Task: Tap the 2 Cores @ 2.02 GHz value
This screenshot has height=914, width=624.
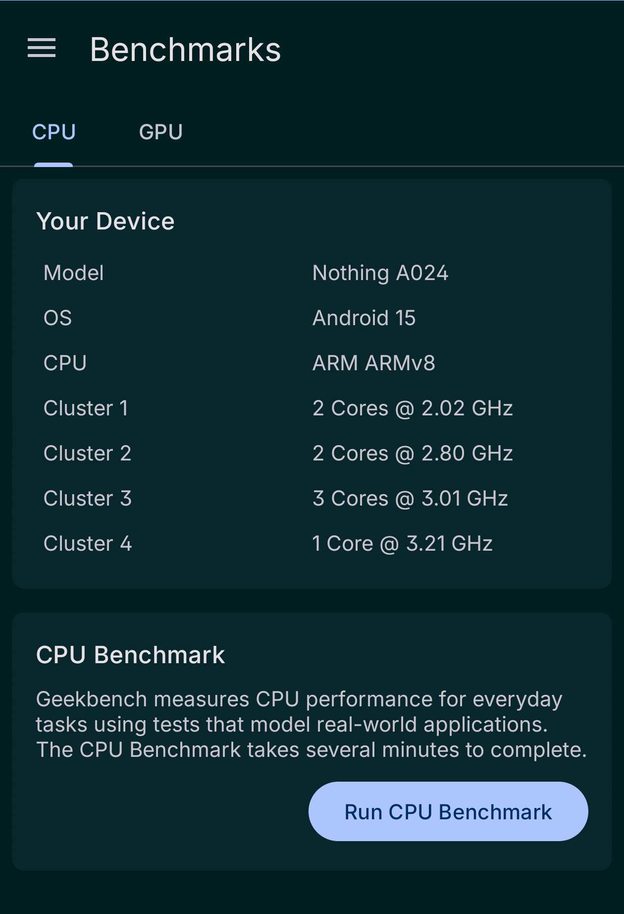Action: pos(412,408)
